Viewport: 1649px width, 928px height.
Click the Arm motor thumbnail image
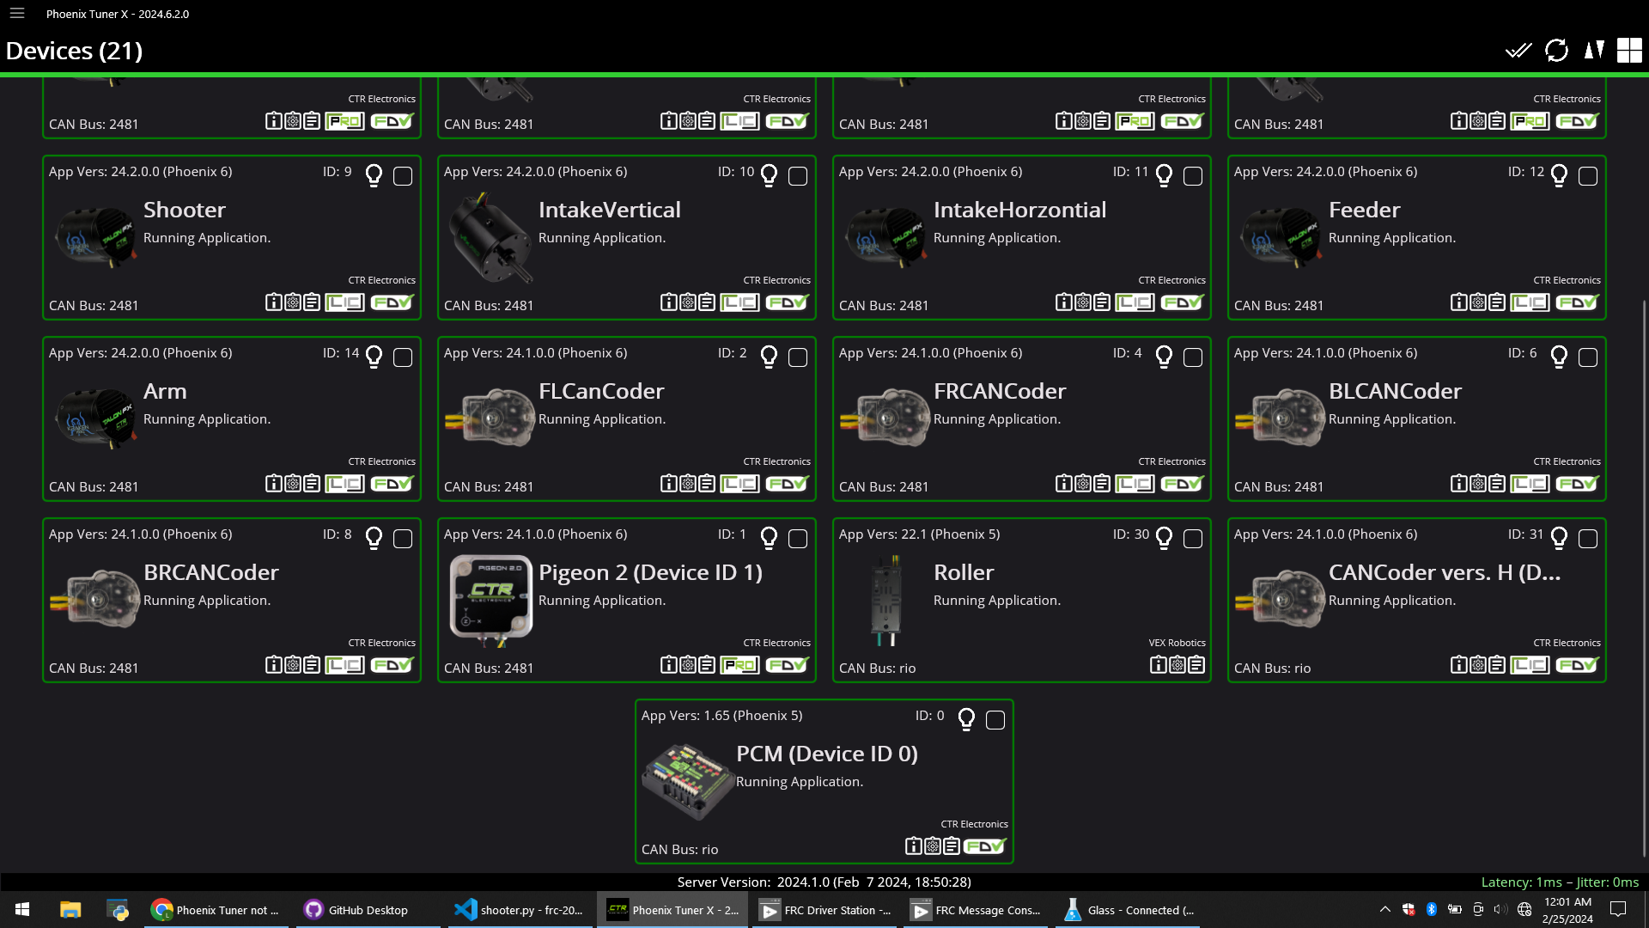(96, 418)
